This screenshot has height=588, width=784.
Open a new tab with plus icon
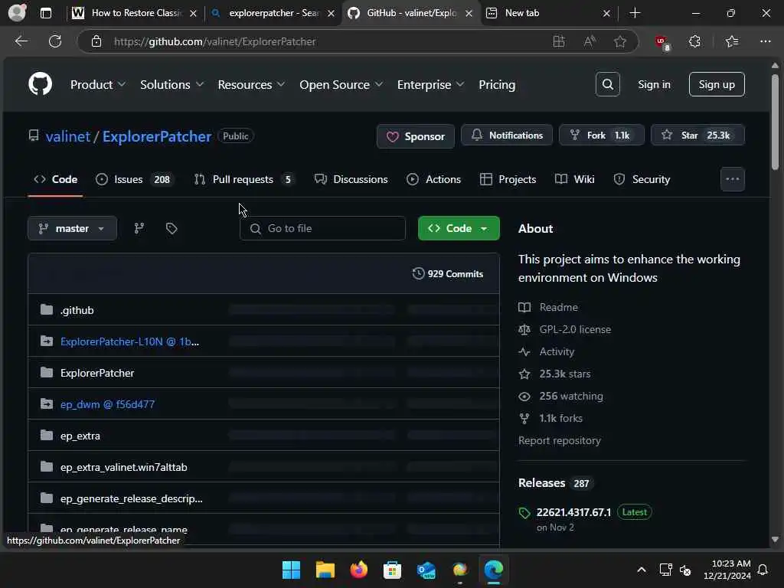pos(635,13)
